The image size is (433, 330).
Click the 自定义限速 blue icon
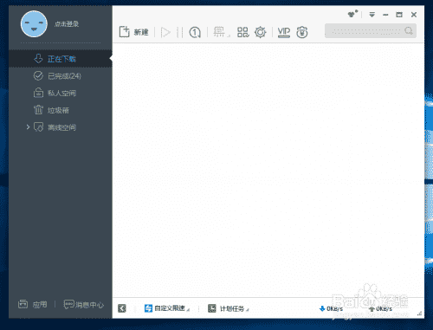click(x=148, y=308)
